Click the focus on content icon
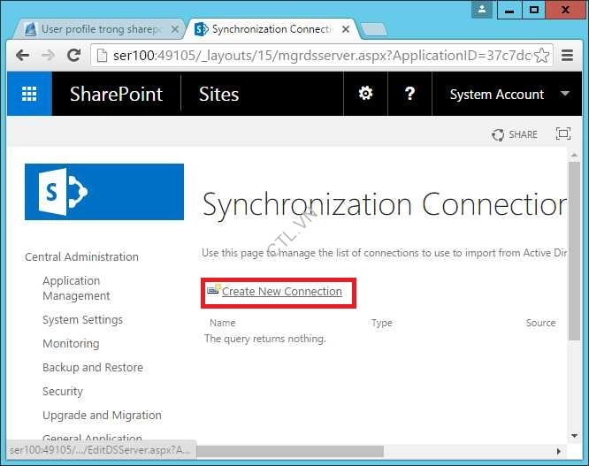 [x=562, y=134]
